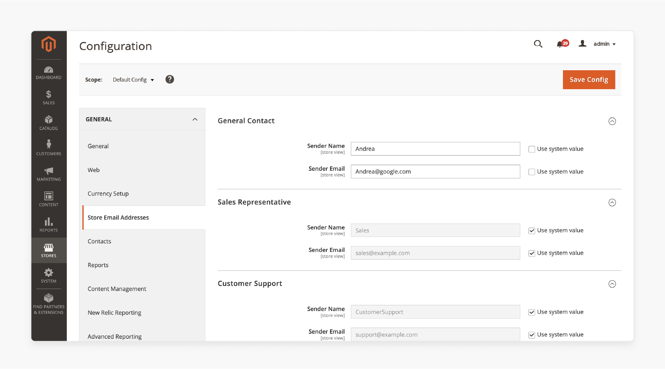Toggle General Contact Sender Email system value
Image resolution: width=665 pixels, height=369 pixels.
coord(532,172)
